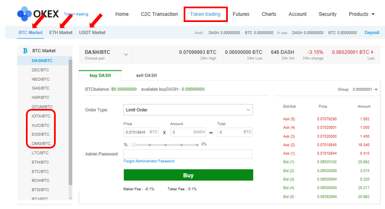Click the OKEX logo
This screenshot has height=209, width=385.
pyautogui.click(x=38, y=14)
